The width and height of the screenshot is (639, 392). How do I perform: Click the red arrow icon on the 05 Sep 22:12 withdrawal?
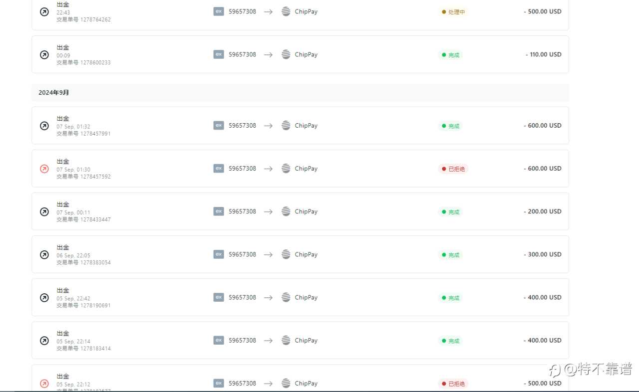coord(44,384)
